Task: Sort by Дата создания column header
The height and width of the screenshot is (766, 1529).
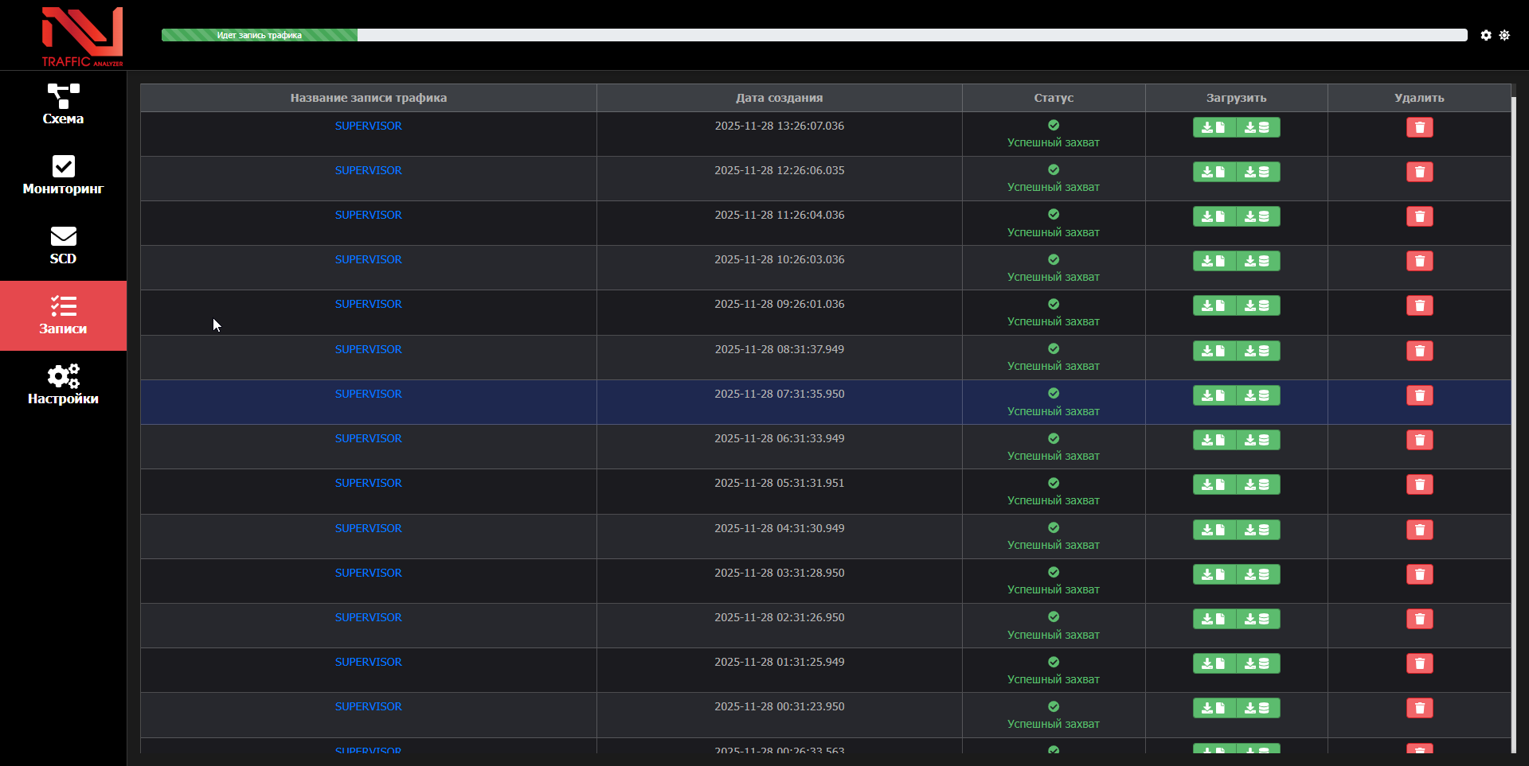Action: pyautogui.click(x=779, y=98)
